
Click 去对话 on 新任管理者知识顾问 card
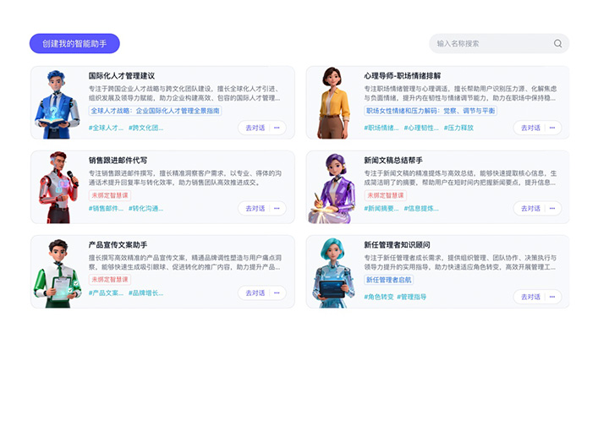point(530,297)
